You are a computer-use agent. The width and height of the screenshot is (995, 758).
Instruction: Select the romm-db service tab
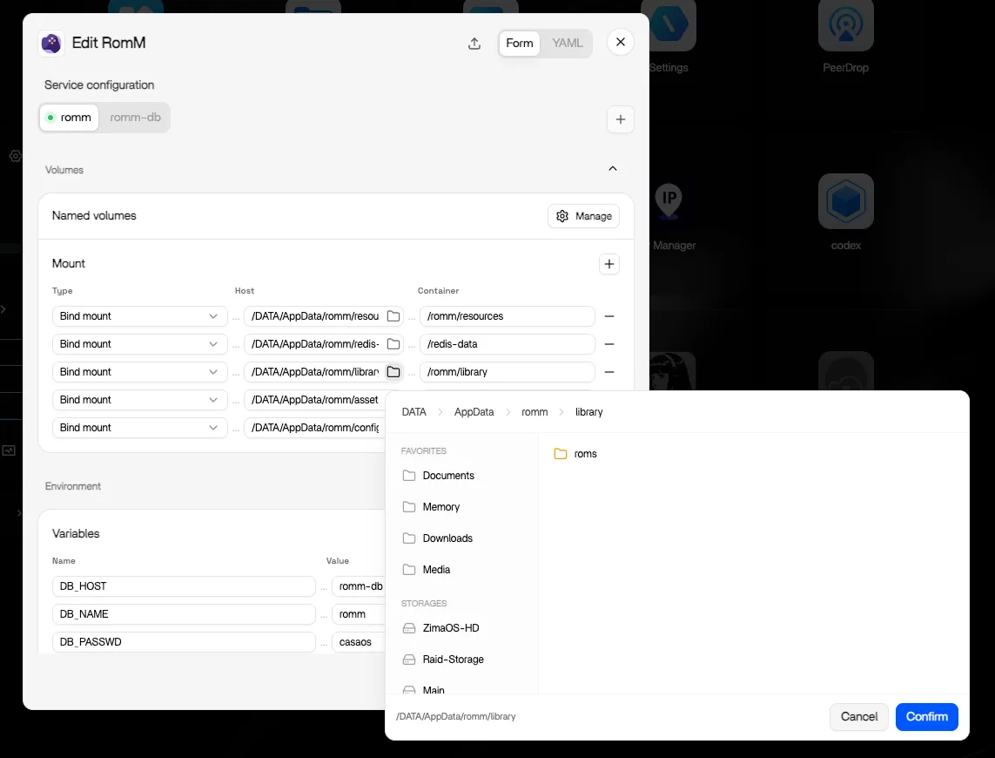click(x=135, y=118)
